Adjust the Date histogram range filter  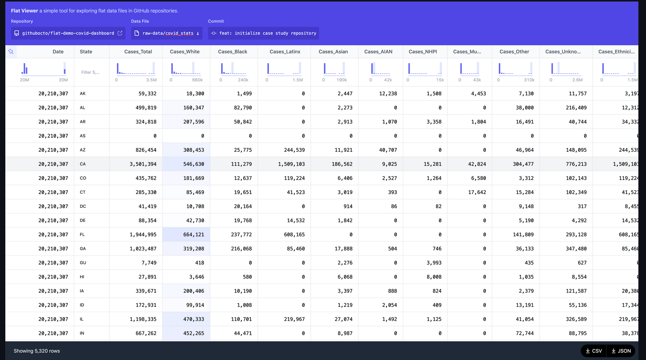pos(43,69)
